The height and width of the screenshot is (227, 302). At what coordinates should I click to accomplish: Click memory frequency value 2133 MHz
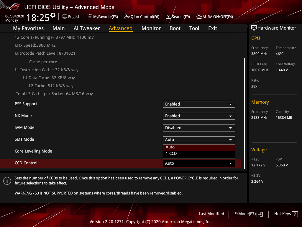pos(259,118)
